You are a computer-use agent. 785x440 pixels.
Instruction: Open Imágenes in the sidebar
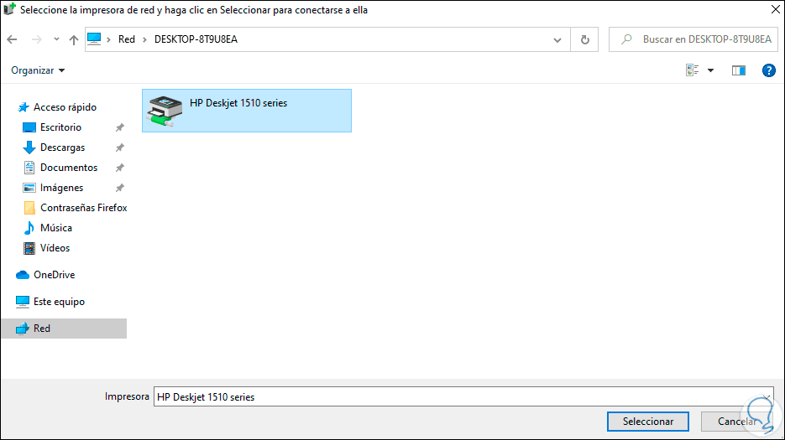pyautogui.click(x=61, y=188)
